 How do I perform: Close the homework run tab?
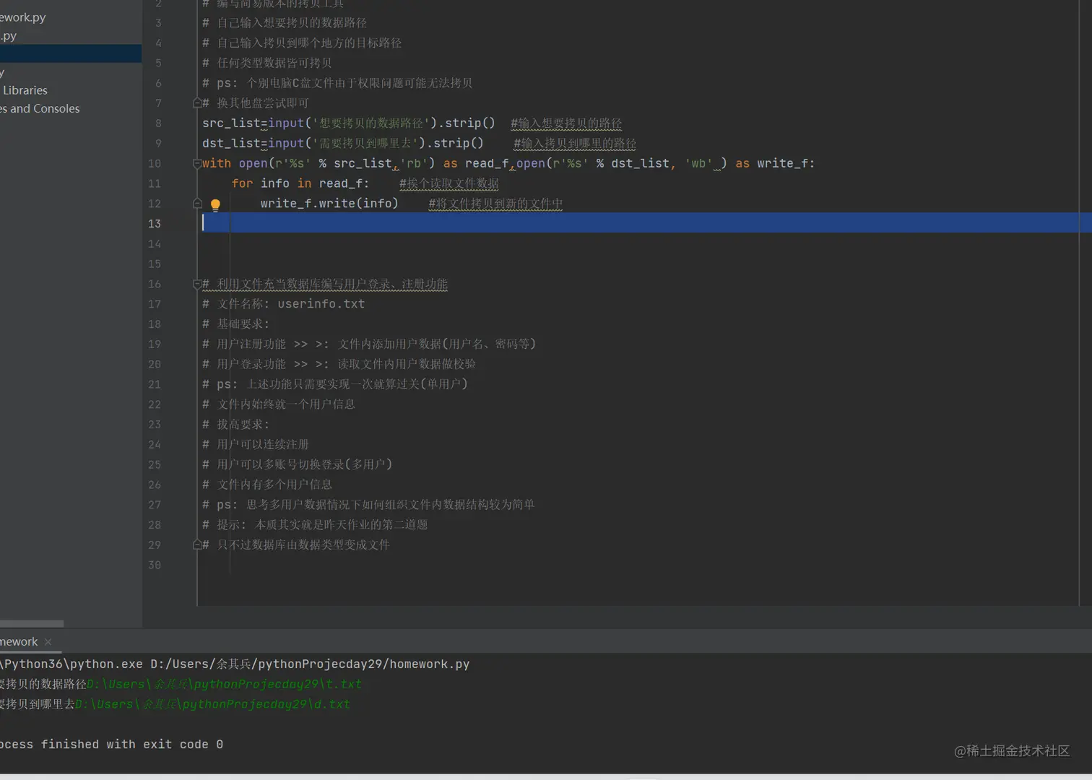tap(48, 641)
